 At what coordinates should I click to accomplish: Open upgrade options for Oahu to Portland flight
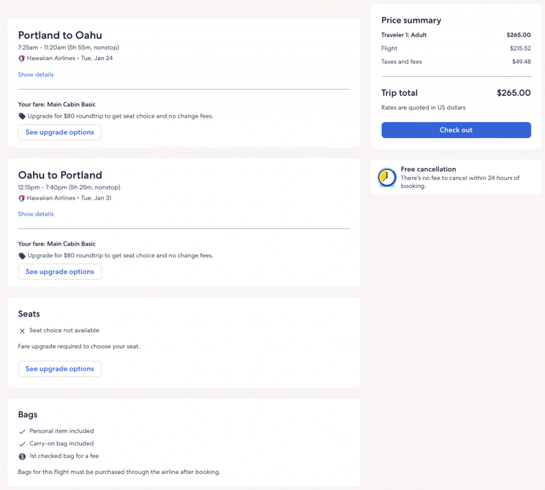point(60,272)
